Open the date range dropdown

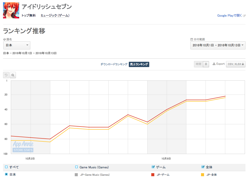coord(218,45)
